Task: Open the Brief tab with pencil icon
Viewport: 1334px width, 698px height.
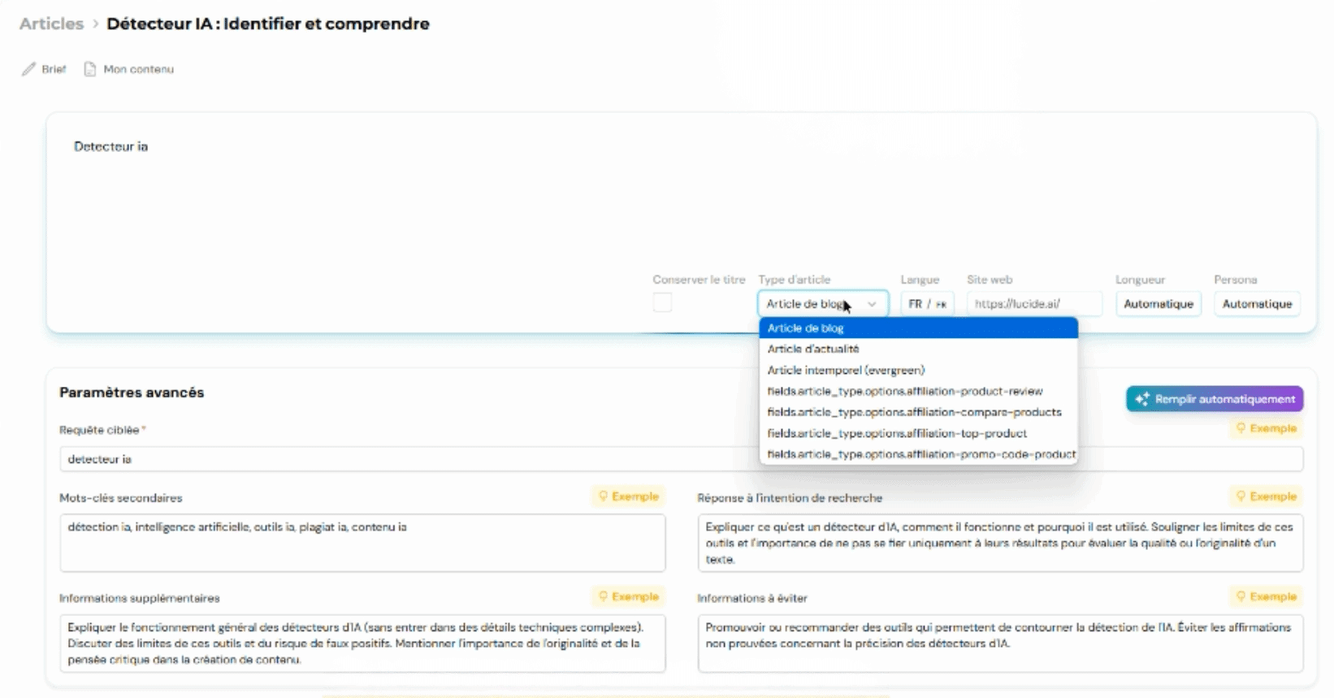Action: click(44, 69)
